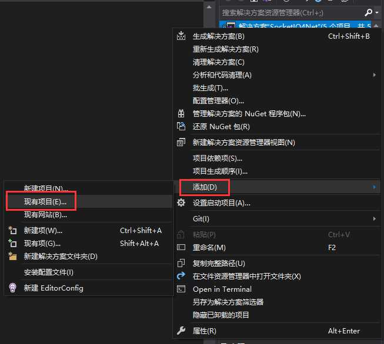Screen dimensions: 384x344
Task: Click the new item icon beside 新建项(W)
Action: coord(12,230)
